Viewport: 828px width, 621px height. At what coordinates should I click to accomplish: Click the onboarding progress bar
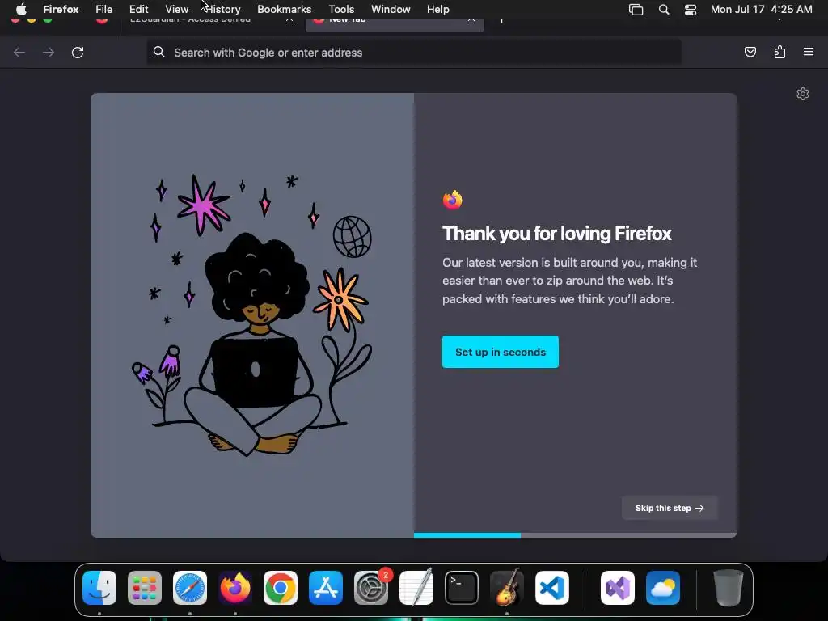[x=576, y=535]
